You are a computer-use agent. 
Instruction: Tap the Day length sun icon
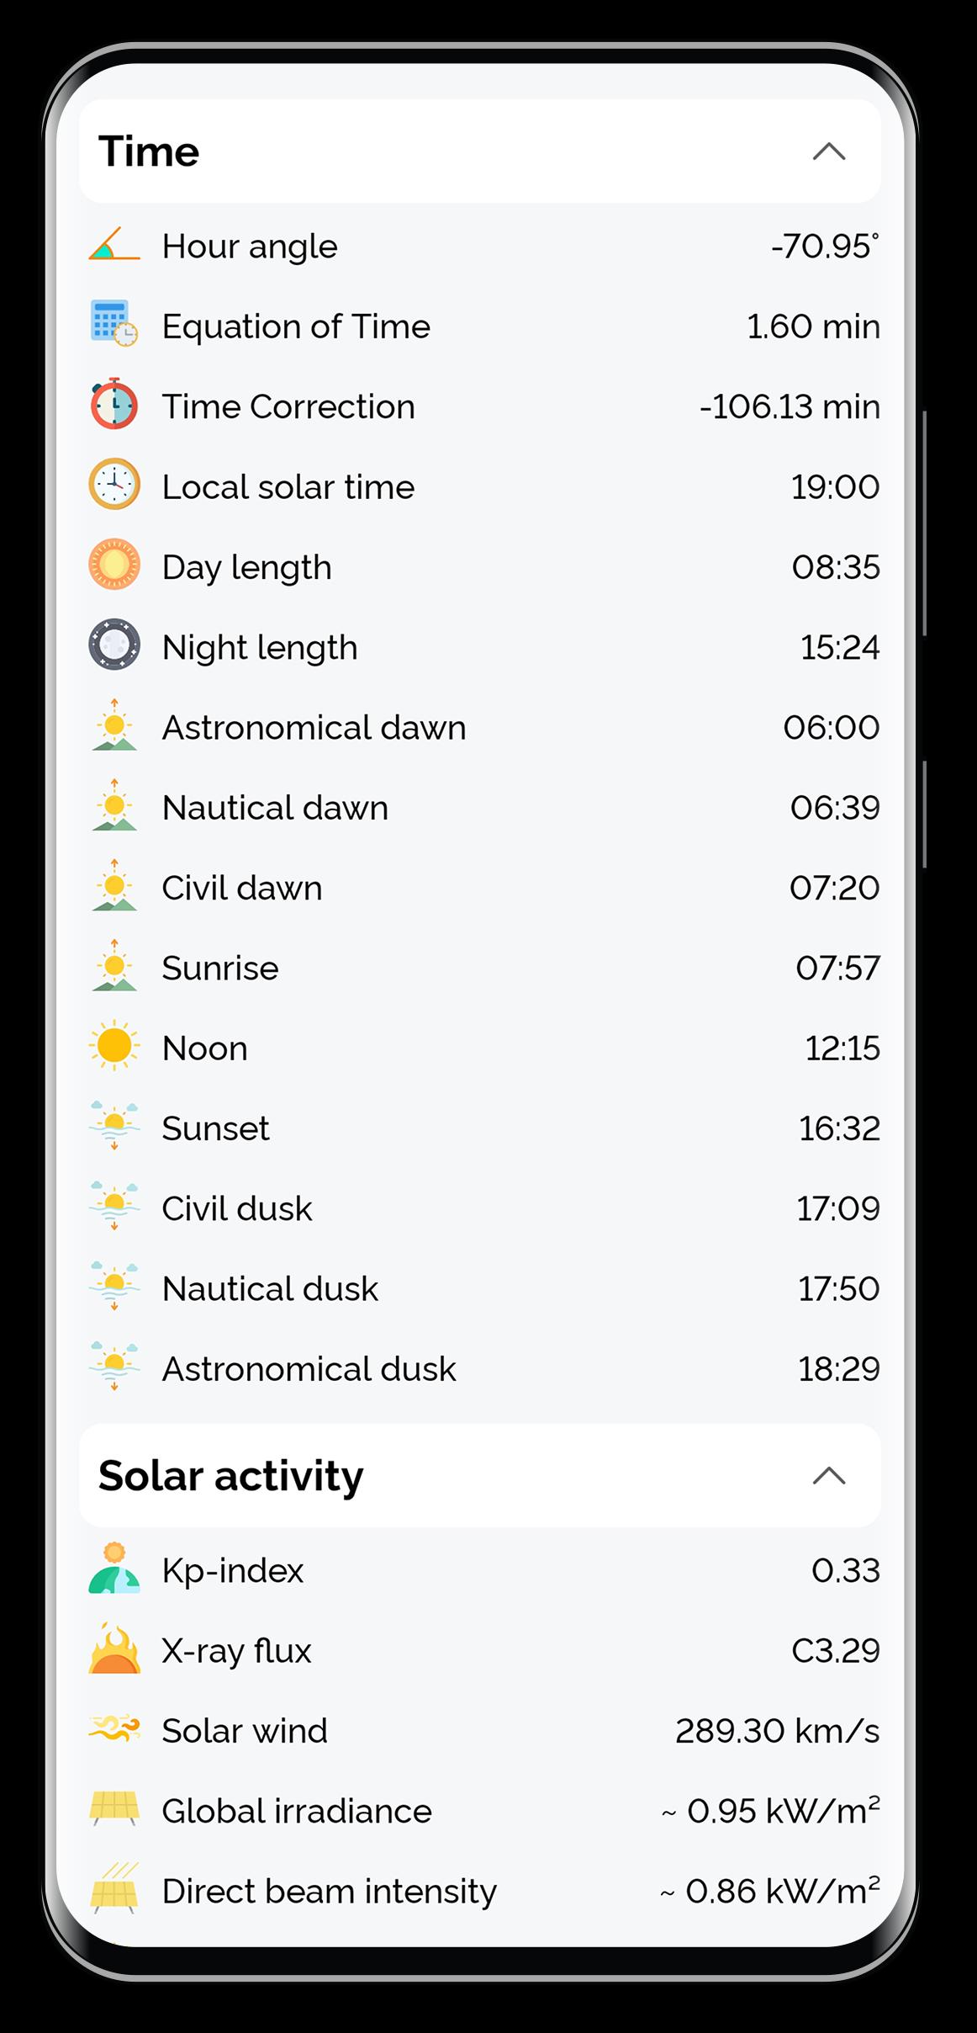[x=114, y=565]
